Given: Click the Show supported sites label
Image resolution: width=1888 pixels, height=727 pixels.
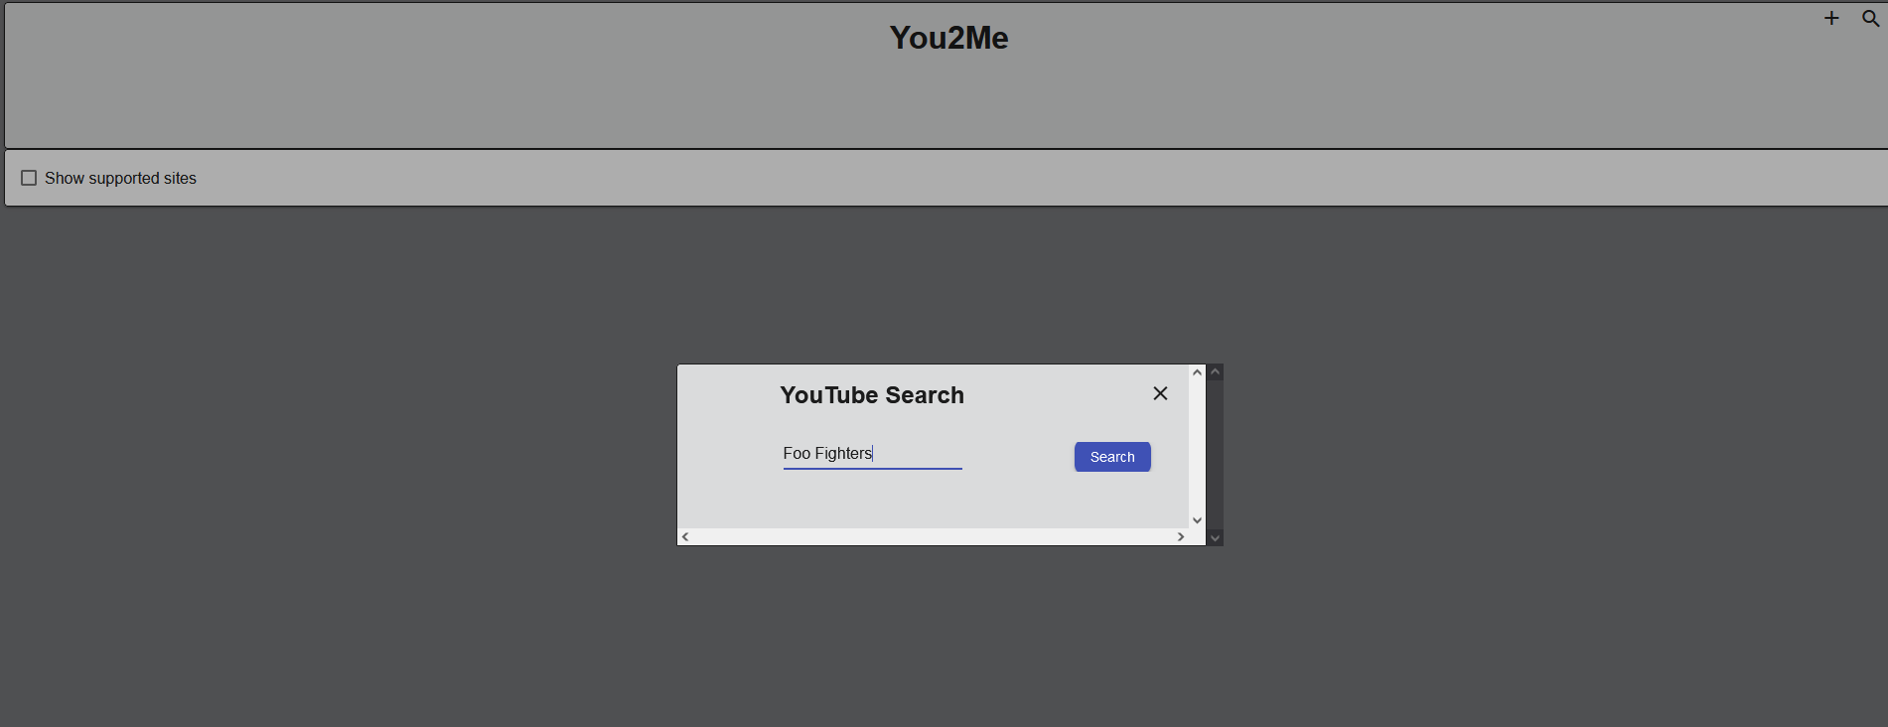Looking at the screenshot, I should click(120, 178).
